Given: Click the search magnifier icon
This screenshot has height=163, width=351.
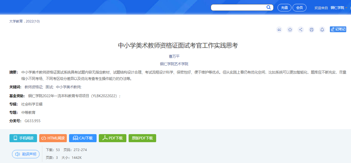Looking at the screenshot, I should [269, 7].
